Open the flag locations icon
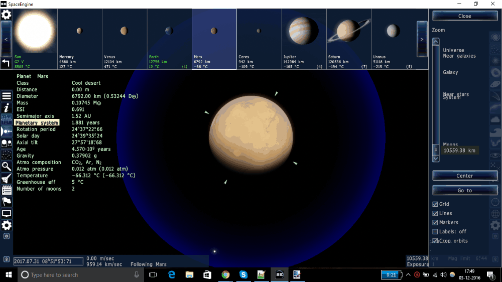The image size is (502, 282). pos(7,202)
